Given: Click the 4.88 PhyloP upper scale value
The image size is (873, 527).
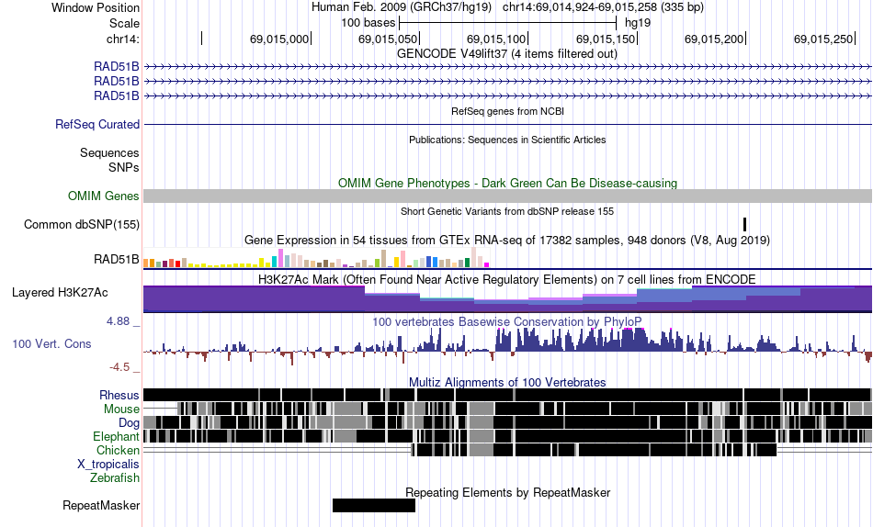Looking at the screenshot, I should point(118,321).
